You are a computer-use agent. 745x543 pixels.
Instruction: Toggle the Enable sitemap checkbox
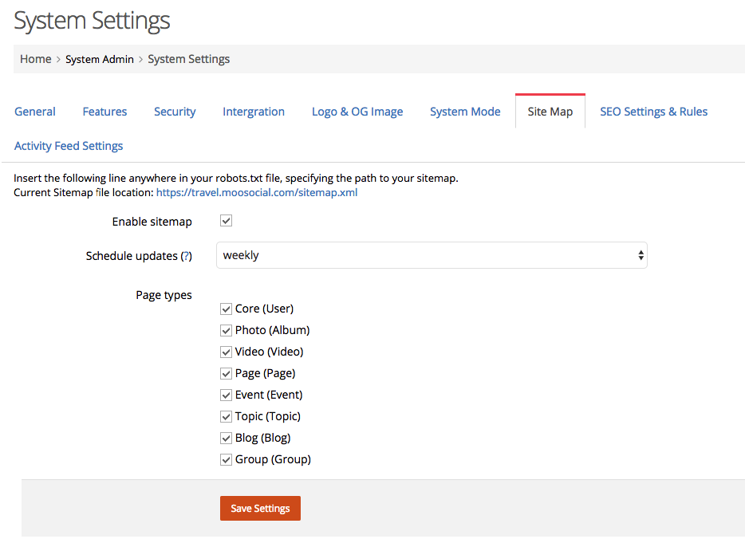(227, 221)
